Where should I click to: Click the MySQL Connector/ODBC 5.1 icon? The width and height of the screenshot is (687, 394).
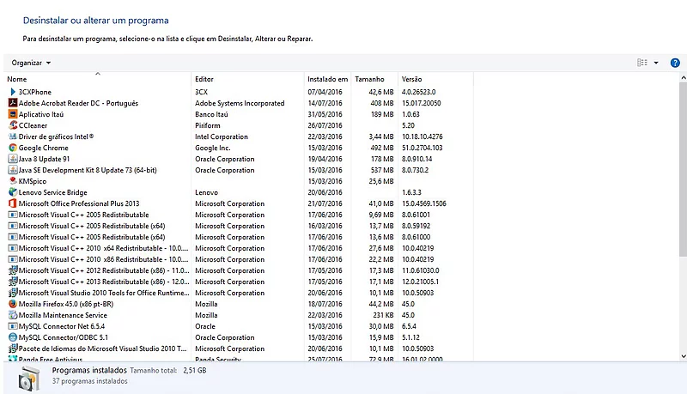[13, 337]
